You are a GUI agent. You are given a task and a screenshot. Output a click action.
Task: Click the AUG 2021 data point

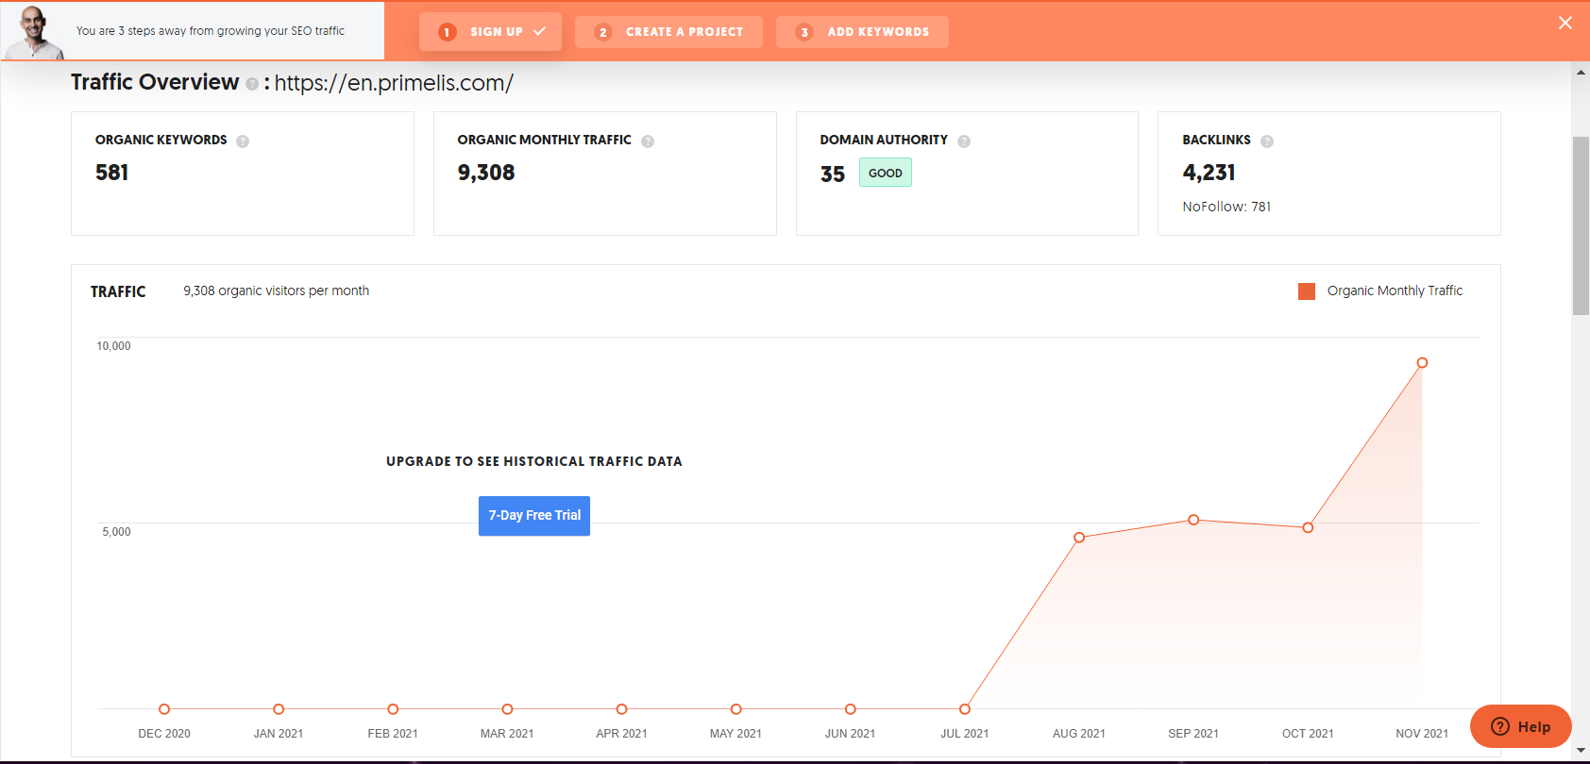pos(1079,538)
